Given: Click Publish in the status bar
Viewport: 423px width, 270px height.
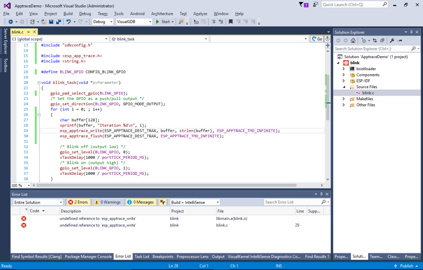Looking at the screenshot, I should point(406,266).
